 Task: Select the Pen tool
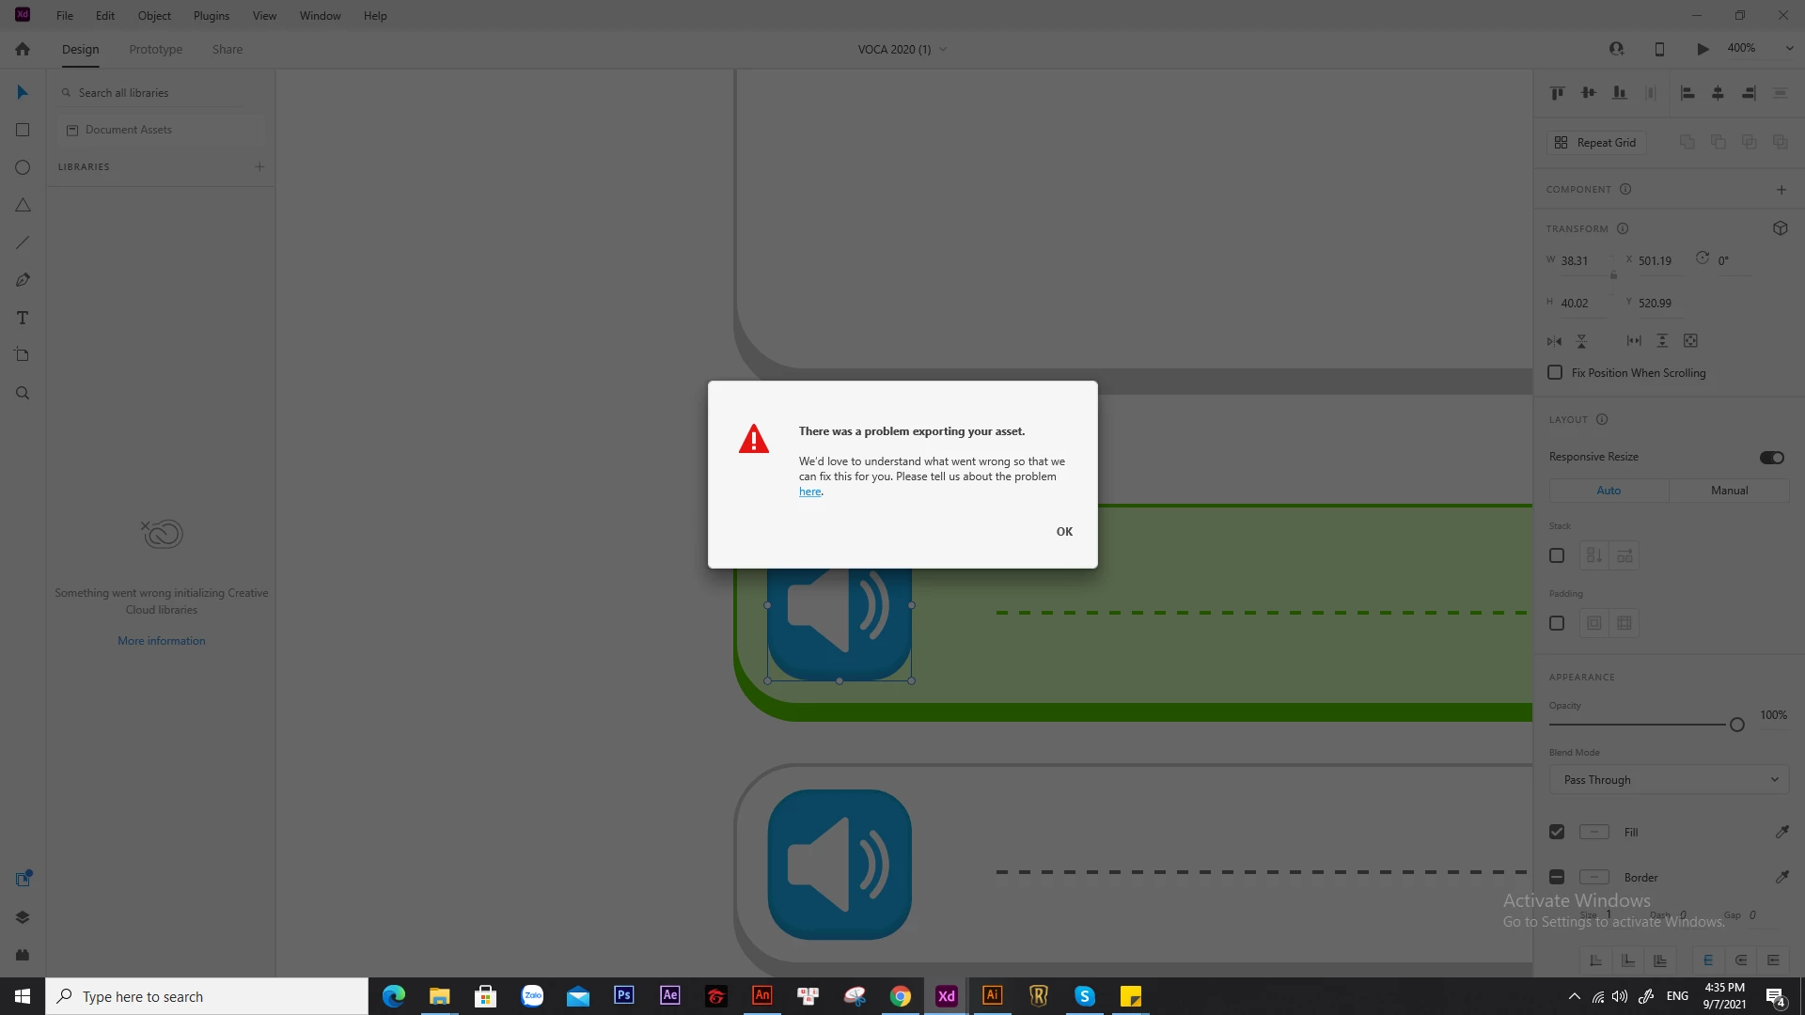coord(23,280)
